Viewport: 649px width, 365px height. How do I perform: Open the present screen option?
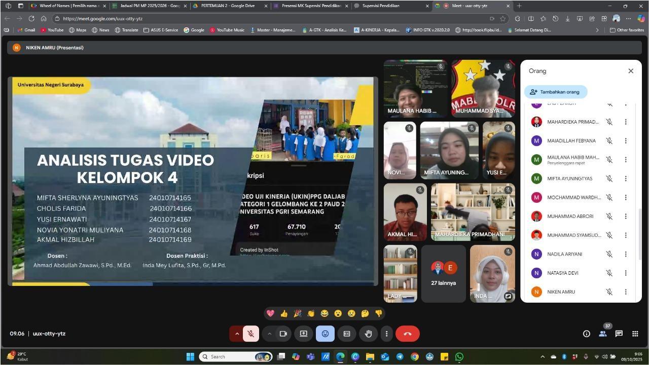pyautogui.click(x=303, y=334)
